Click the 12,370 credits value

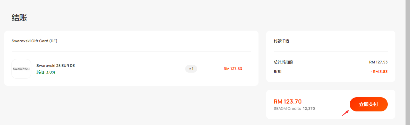coord(309,109)
